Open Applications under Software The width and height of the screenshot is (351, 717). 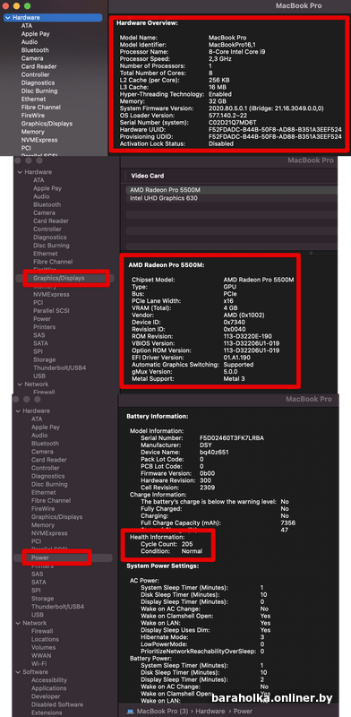(x=49, y=688)
